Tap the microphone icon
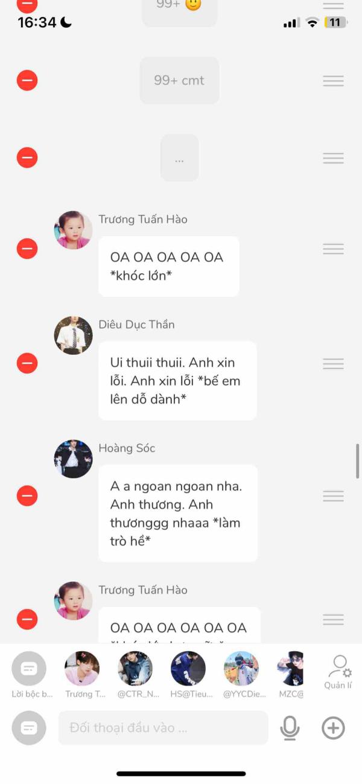The height and width of the screenshot is (784, 362). (x=290, y=728)
